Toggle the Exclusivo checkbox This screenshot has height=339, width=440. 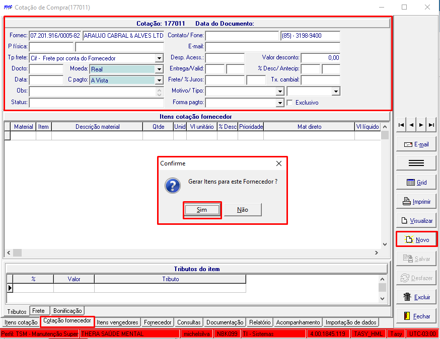[x=290, y=103]
